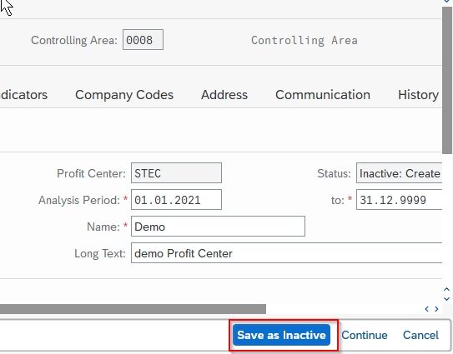The width and height of the screenshot is (453, 354).
Task: Click the horizontal scrollbar thumb
Action: click(133, 309)
